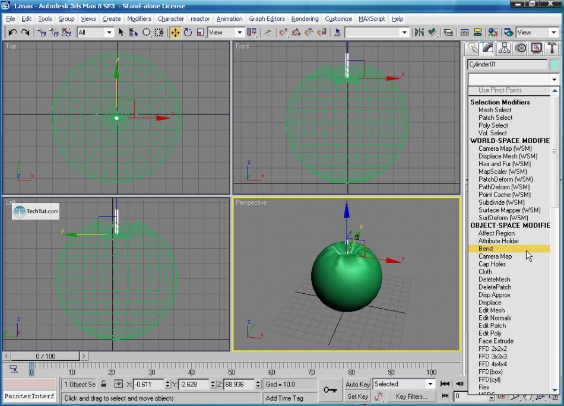Go to the previous frame
Image resolution: width=564 pixels, height=406 pixels.
(460, 383)
